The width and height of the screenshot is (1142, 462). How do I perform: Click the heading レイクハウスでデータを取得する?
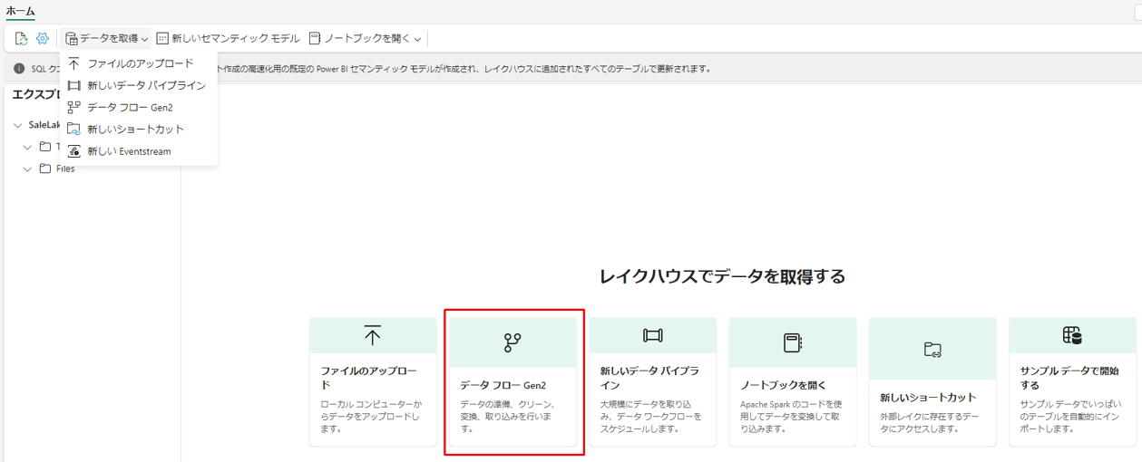722,276
